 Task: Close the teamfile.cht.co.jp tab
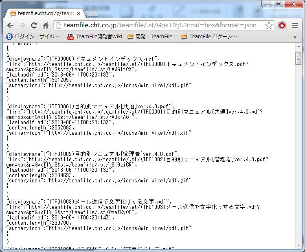(79, 13)
